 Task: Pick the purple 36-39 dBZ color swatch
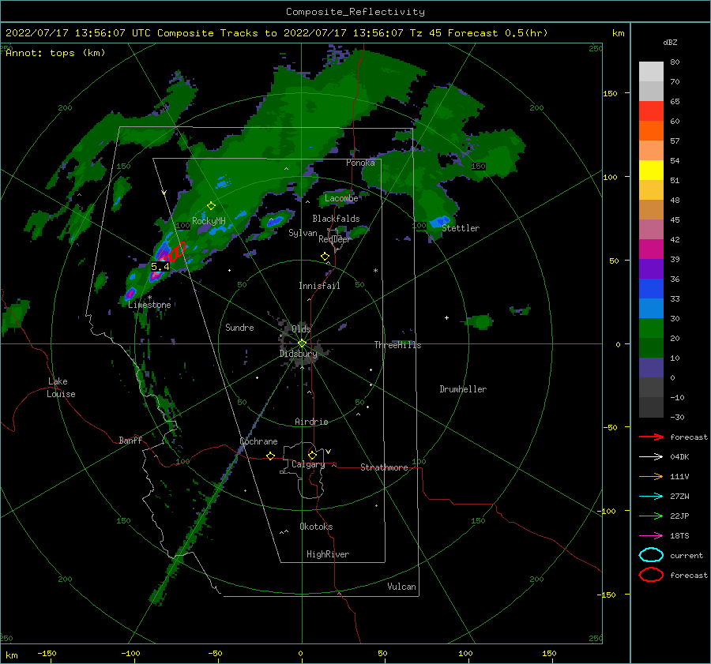click(651, 269)
